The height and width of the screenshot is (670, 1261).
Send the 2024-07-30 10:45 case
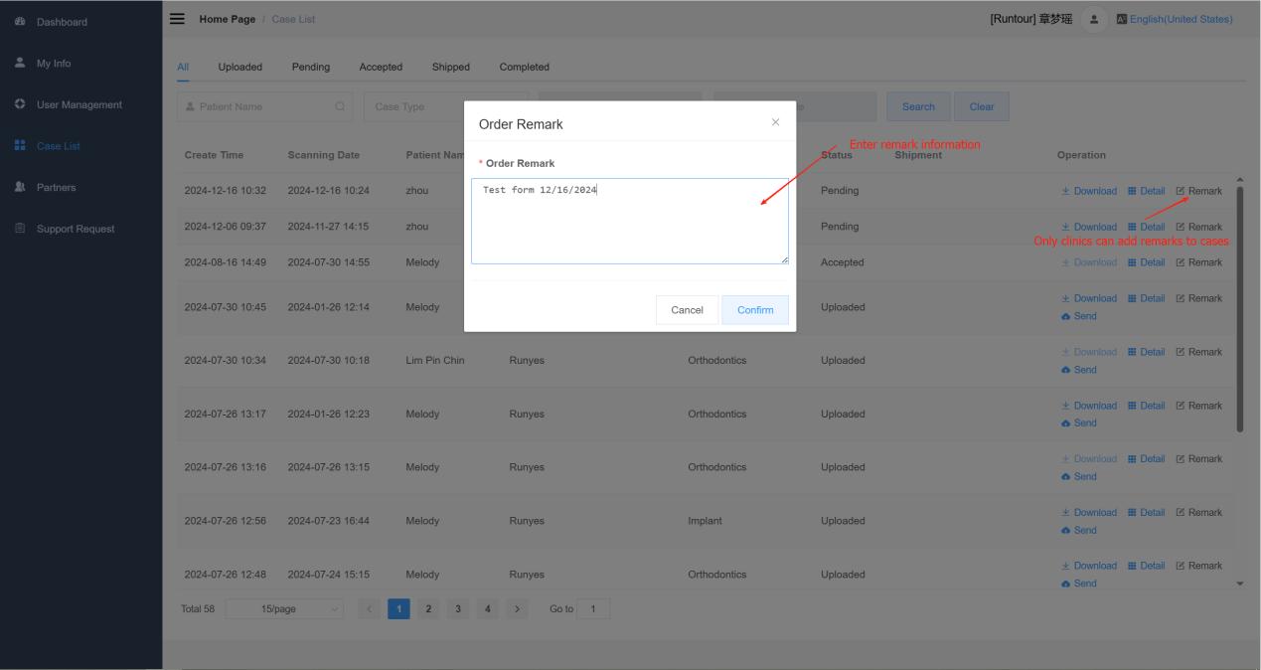pos(1079,316)
